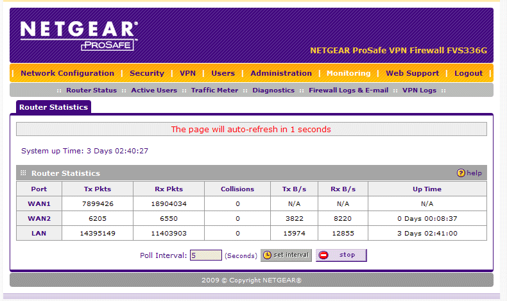Click the WAN2 port row label
This screenshot has width=507, height=301.
(x=39, y=219)
